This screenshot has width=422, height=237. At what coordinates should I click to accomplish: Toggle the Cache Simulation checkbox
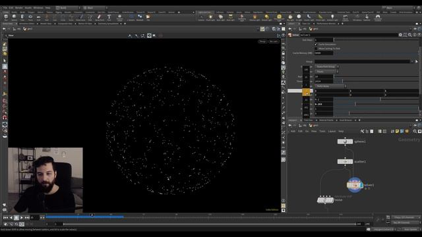(316, 44)
